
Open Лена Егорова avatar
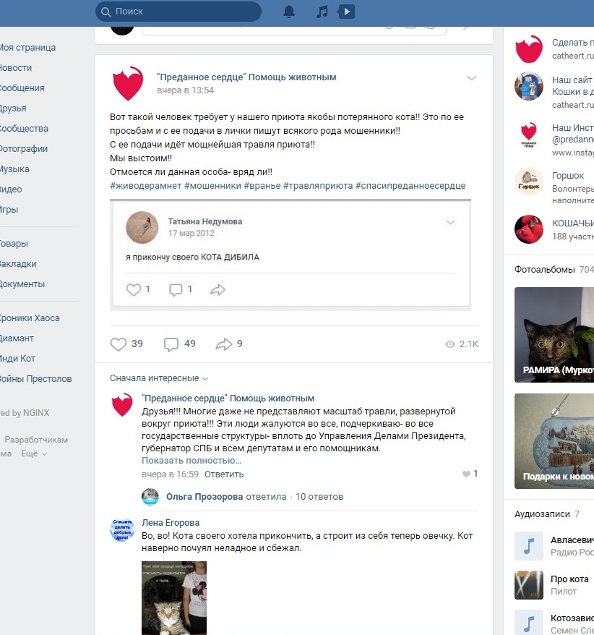122,529
